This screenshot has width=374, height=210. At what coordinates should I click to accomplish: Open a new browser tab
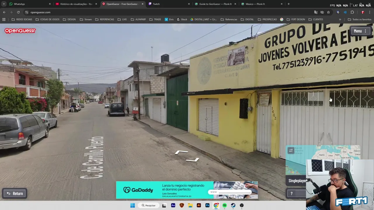click(x=288, y=4)
